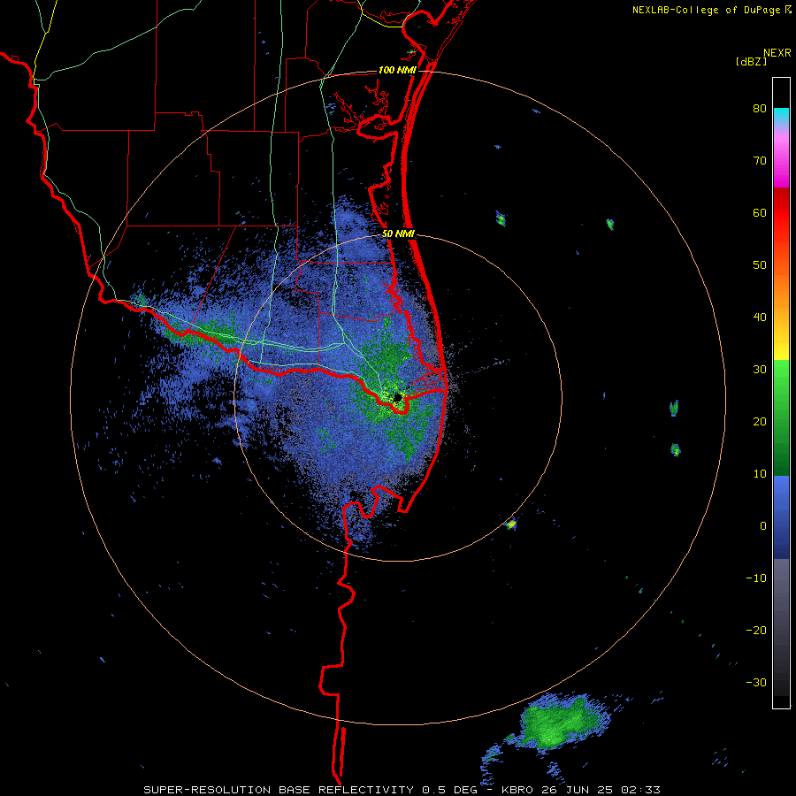
Task: Click the 80 value on dBZ scale
Action: pos(760,109)
